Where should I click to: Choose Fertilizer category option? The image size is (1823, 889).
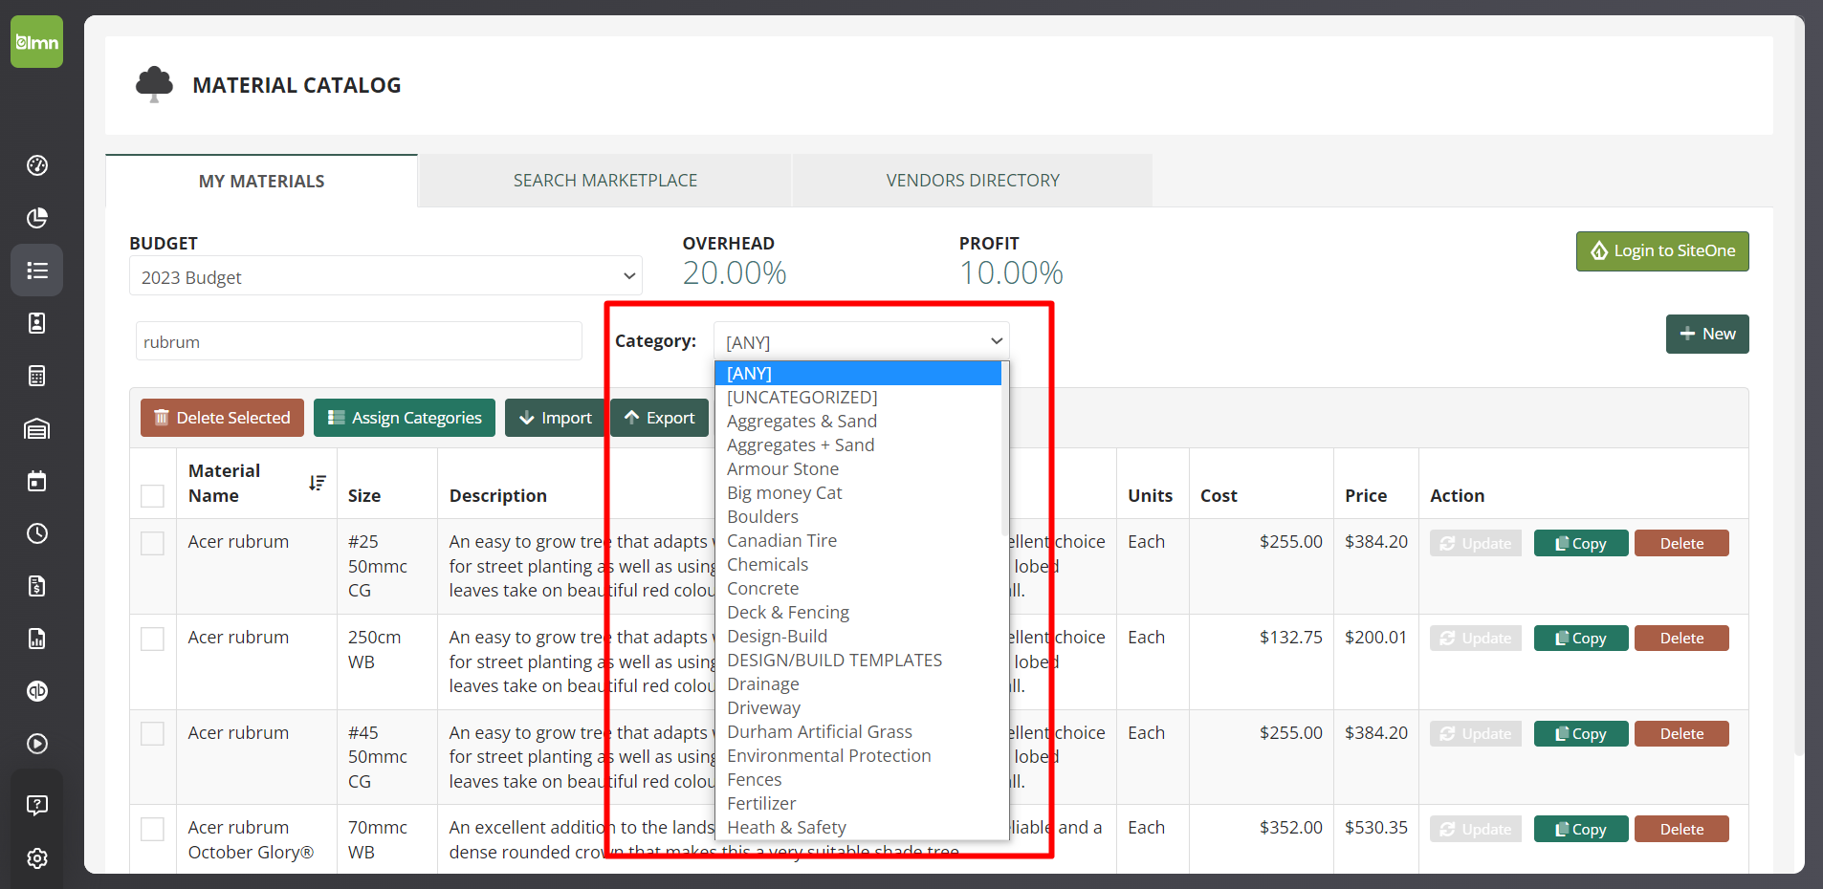(858, 803)
